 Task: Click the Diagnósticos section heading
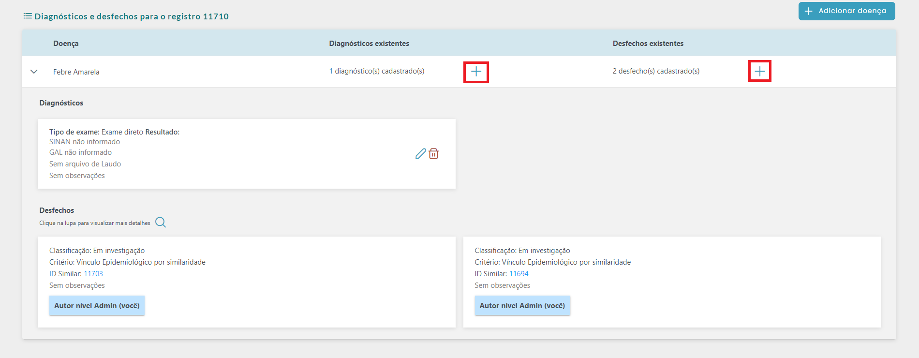click(61, 103)
